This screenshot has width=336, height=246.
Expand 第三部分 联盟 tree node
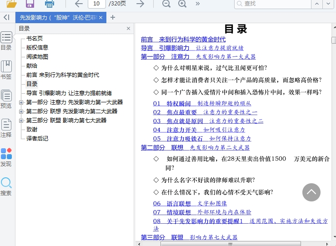tap(21, 120)
